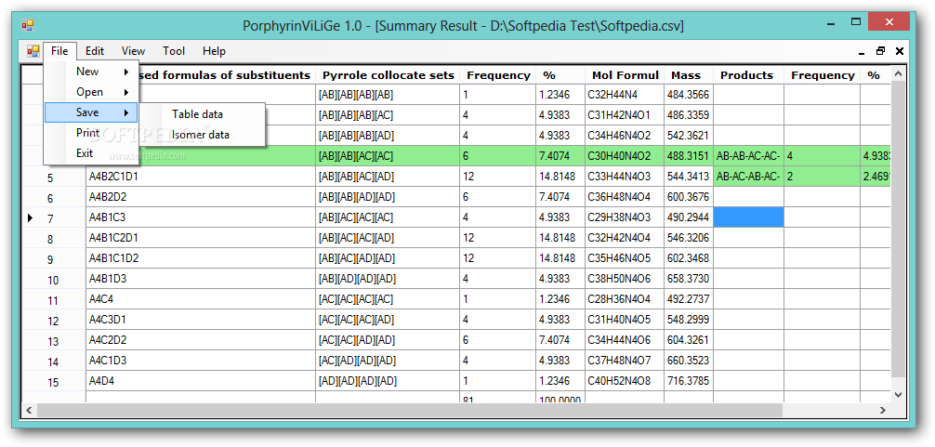Open the Edit menu
The width and height of the screenshot is (935, 447).
(x=95, y=51)
